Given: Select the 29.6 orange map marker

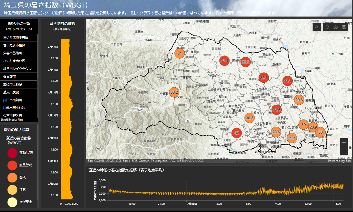Looking at the screenshot, I should coord(299,100).
